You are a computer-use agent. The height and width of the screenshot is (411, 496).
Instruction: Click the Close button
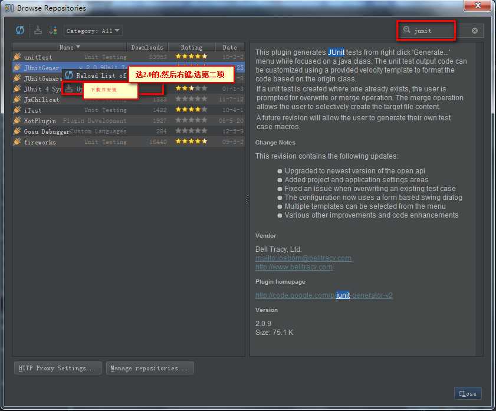click(468, 393)
